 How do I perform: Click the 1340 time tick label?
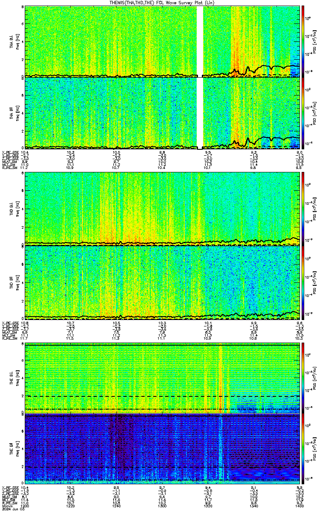[x=253, y=506]
